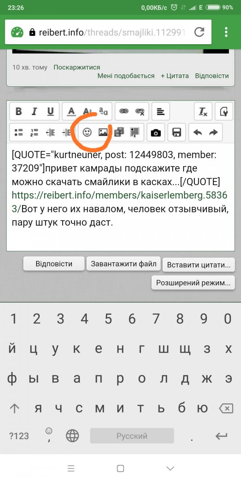Tap the letter ф key
Viewport: 241px width, 483px height.
click(12, 379)
